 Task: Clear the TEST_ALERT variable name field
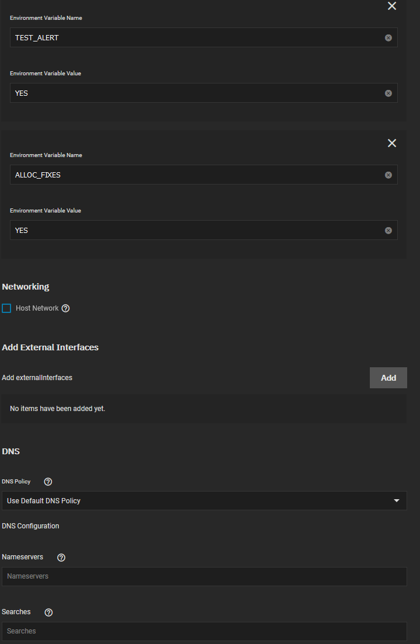coord(388,38)
